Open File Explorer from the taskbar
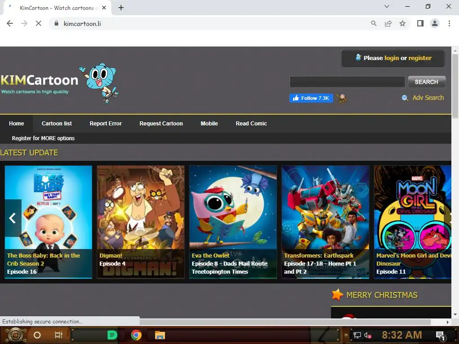This screenshot has height=344, width=459. click(160, 335)
